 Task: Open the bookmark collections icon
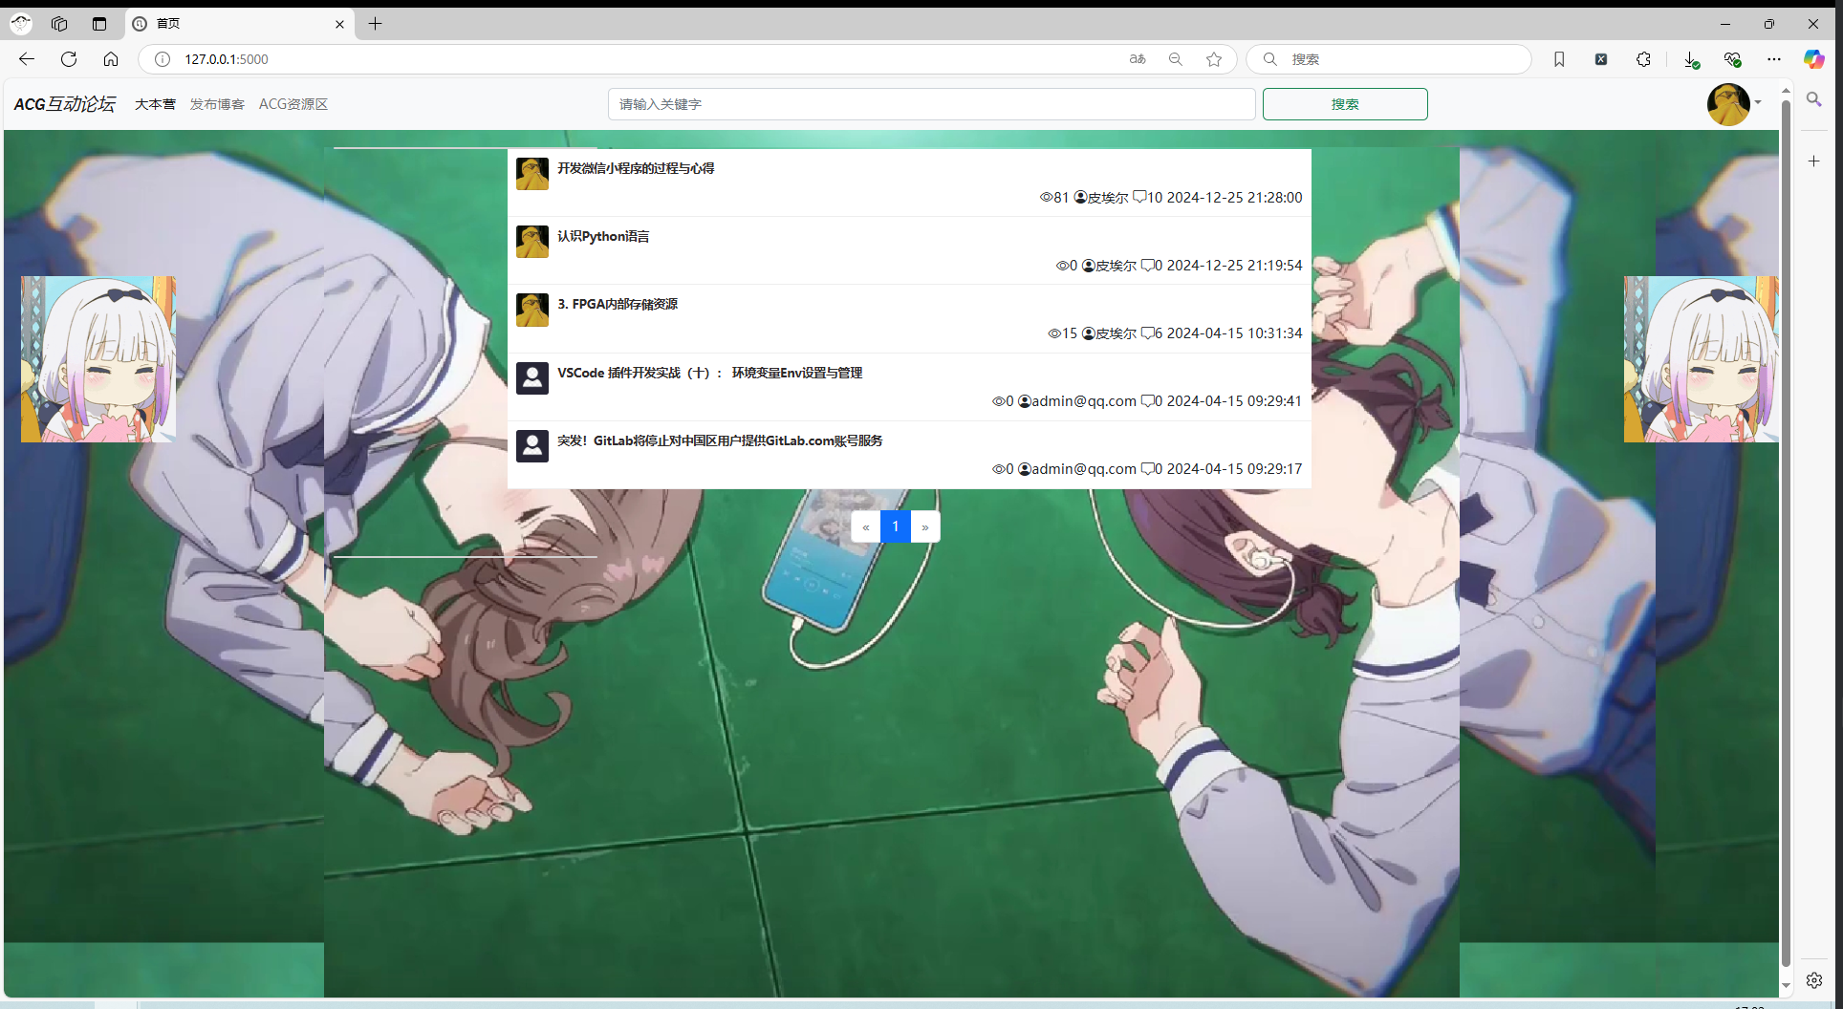click(1559, 59)
